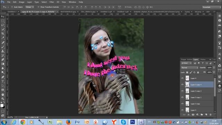The height and width of the screenshot is (125, 222).
Task: Select the Move tool
Action: [x=3, y=17]
